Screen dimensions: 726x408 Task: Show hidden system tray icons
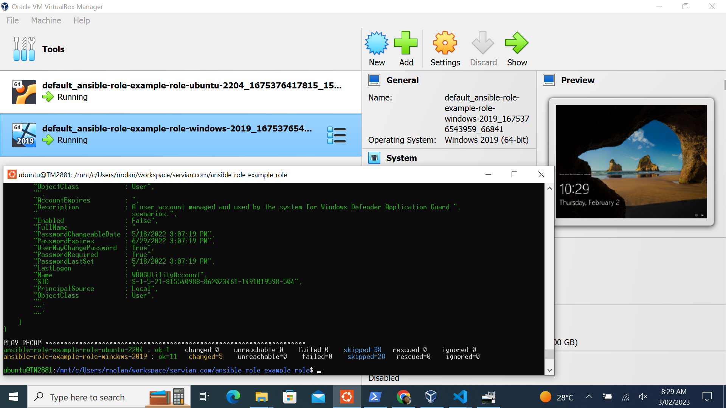[x=589, y=397]
